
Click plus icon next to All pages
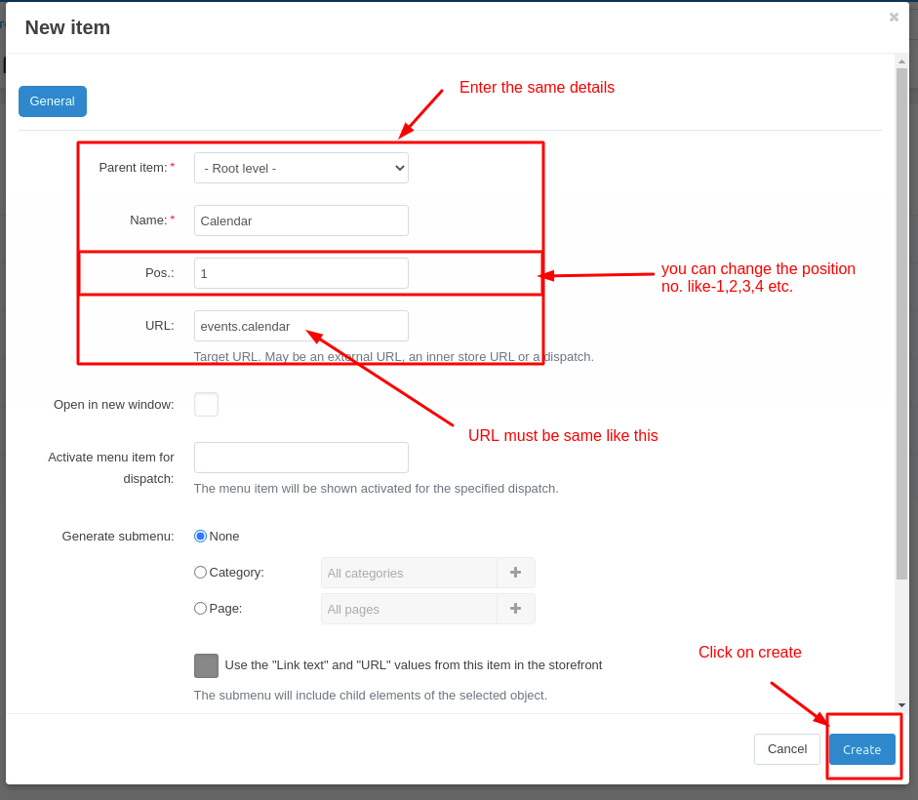click(515, 609)
